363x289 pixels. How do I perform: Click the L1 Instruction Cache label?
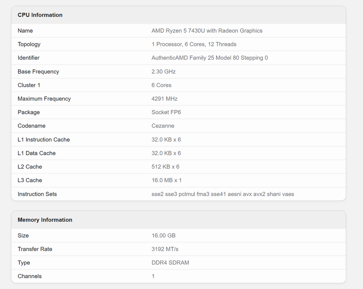(x=43, y=140)
